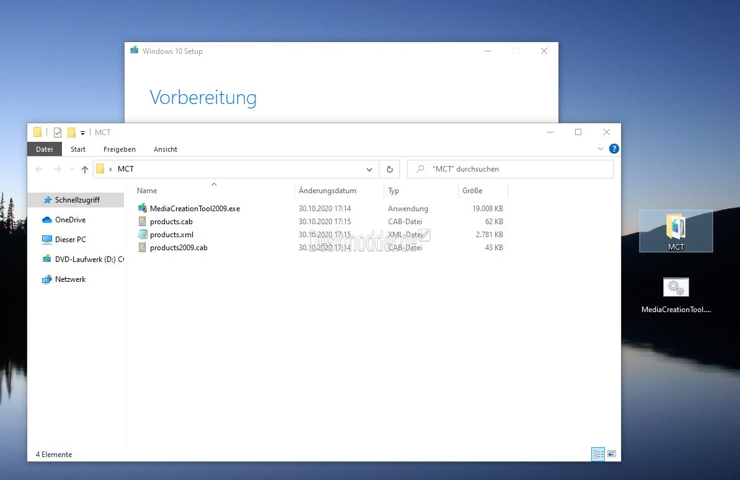The width and height of the screenshot is (740, 480).
Task: Click the MCT breadcrumb in address bar
Action: click(126, 169)
